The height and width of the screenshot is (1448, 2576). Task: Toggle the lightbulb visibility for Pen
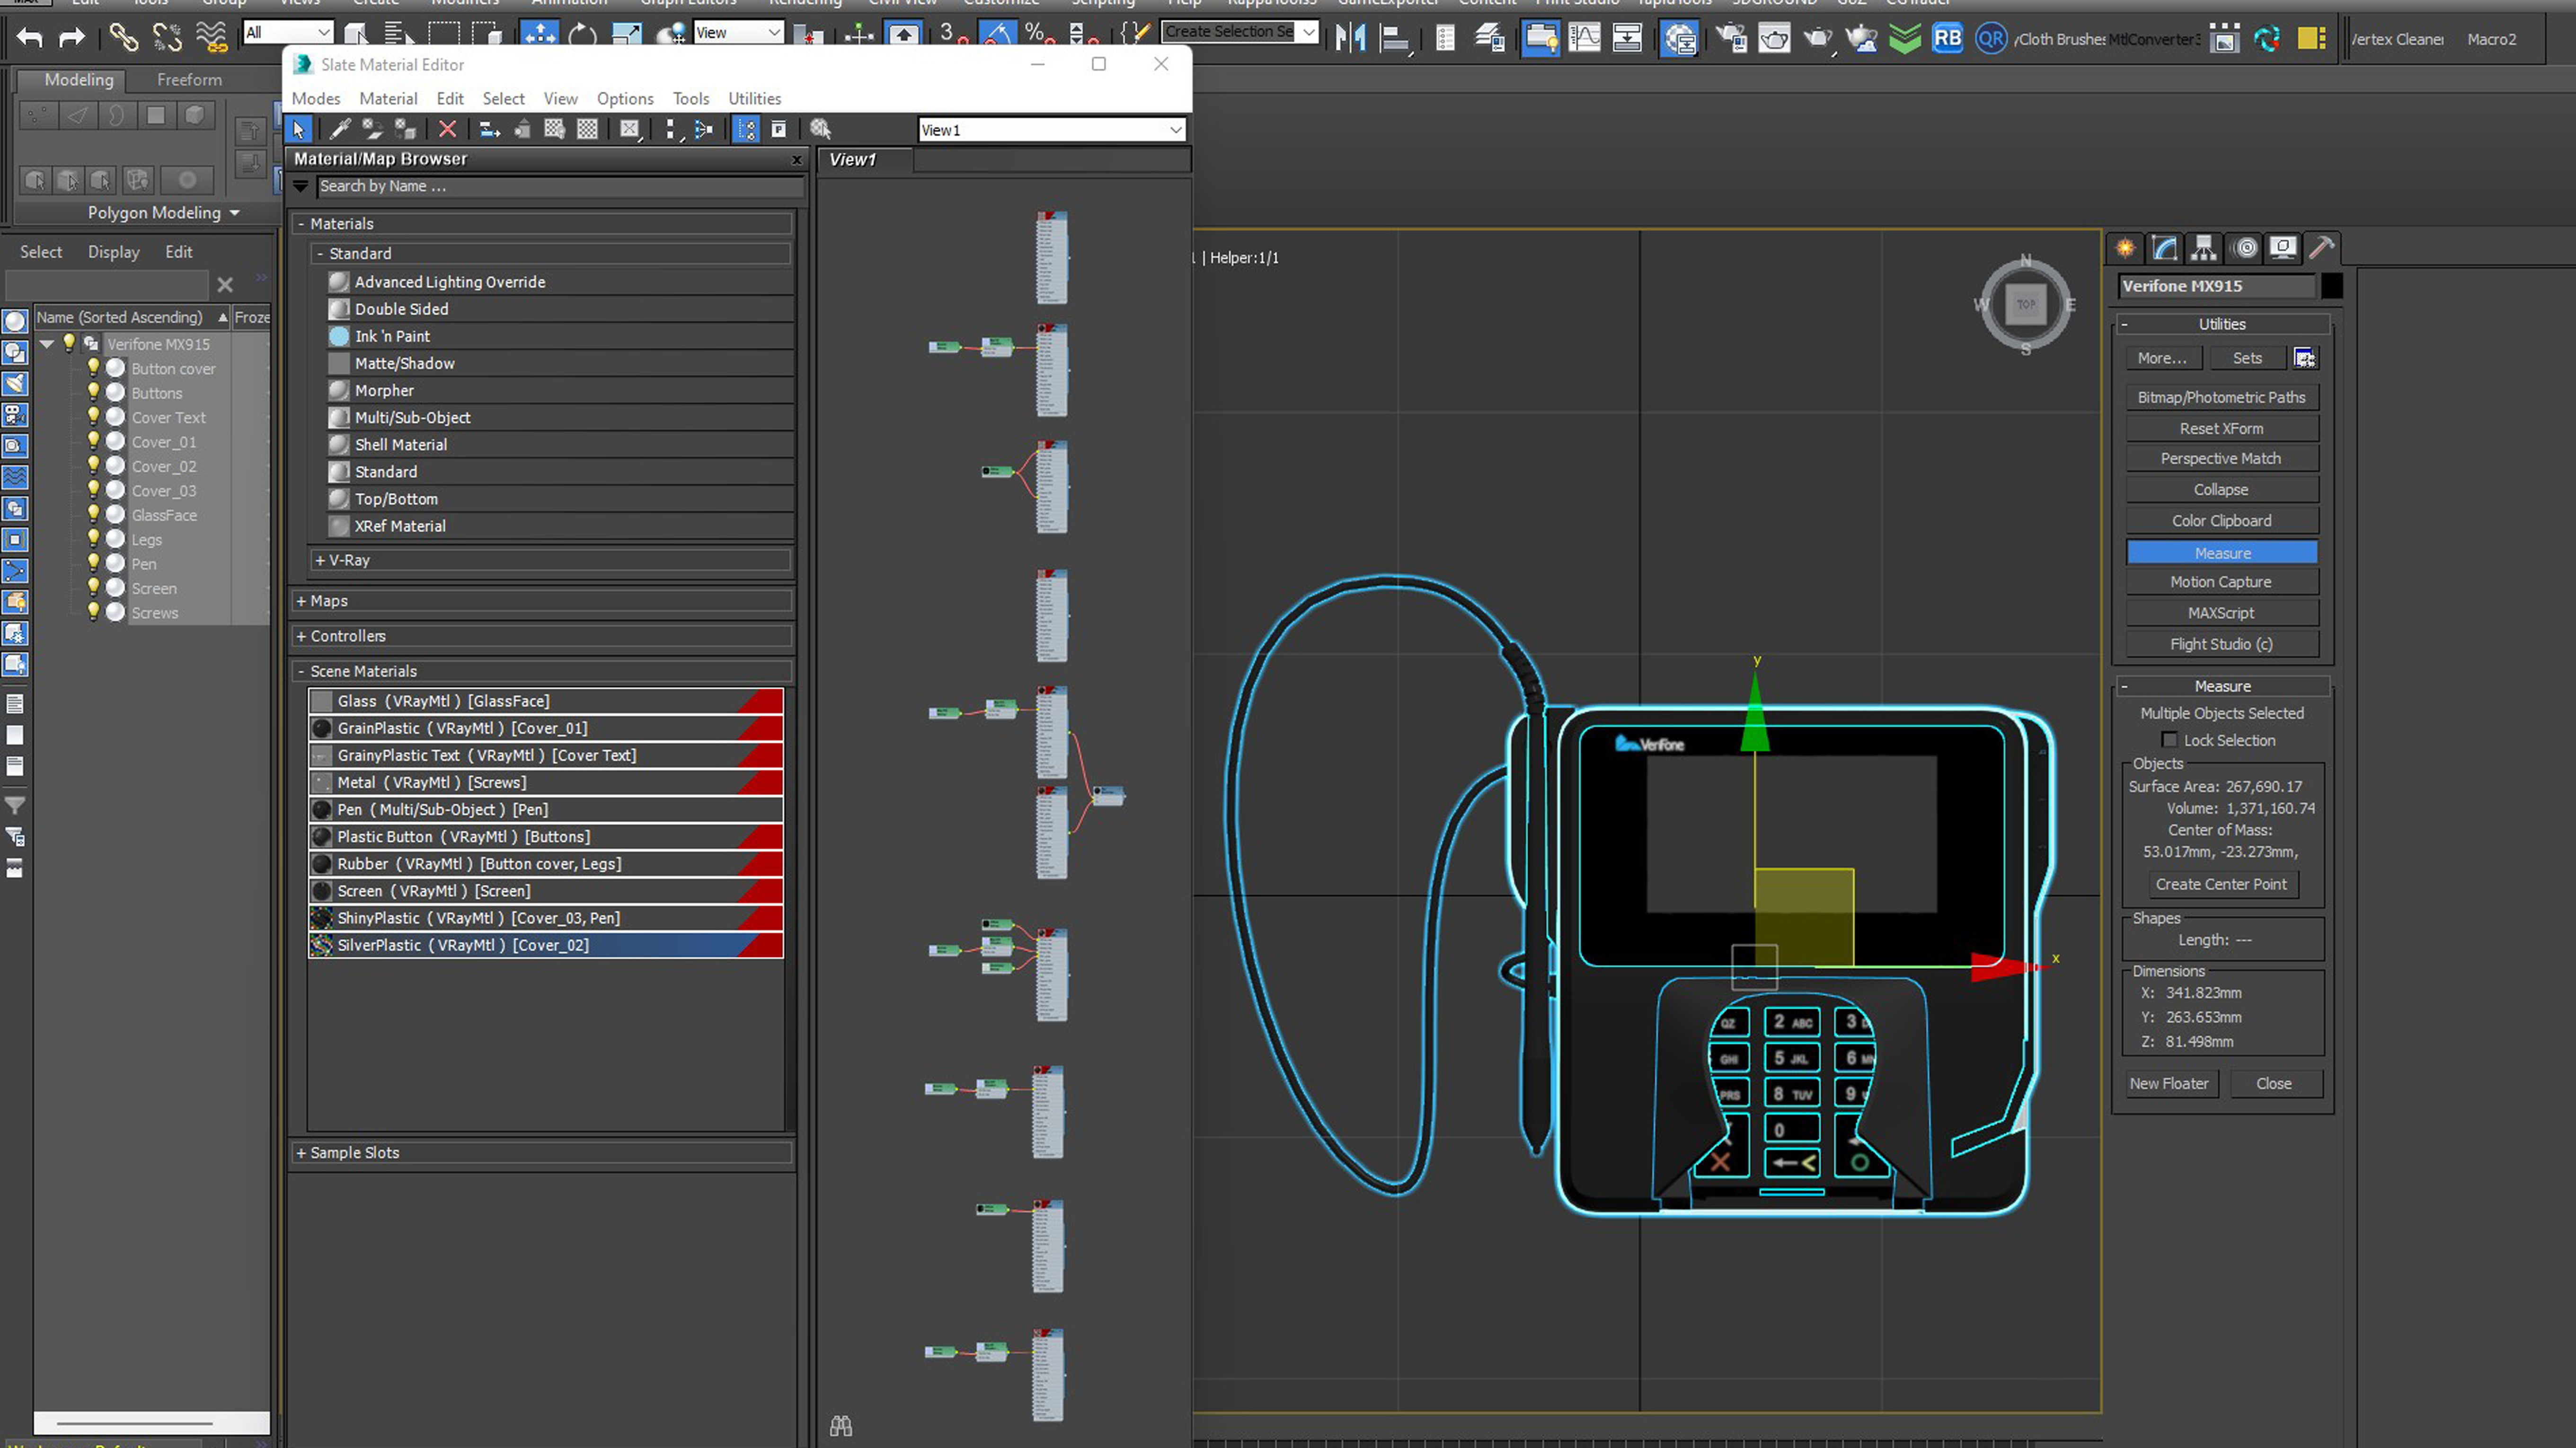click(93, 563)
